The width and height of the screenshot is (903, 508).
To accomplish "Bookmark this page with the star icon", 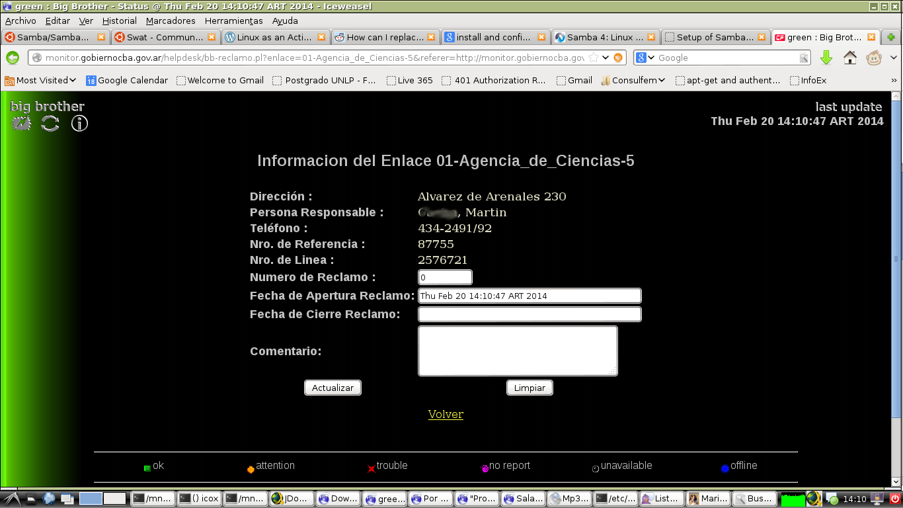I will point(594,58).
